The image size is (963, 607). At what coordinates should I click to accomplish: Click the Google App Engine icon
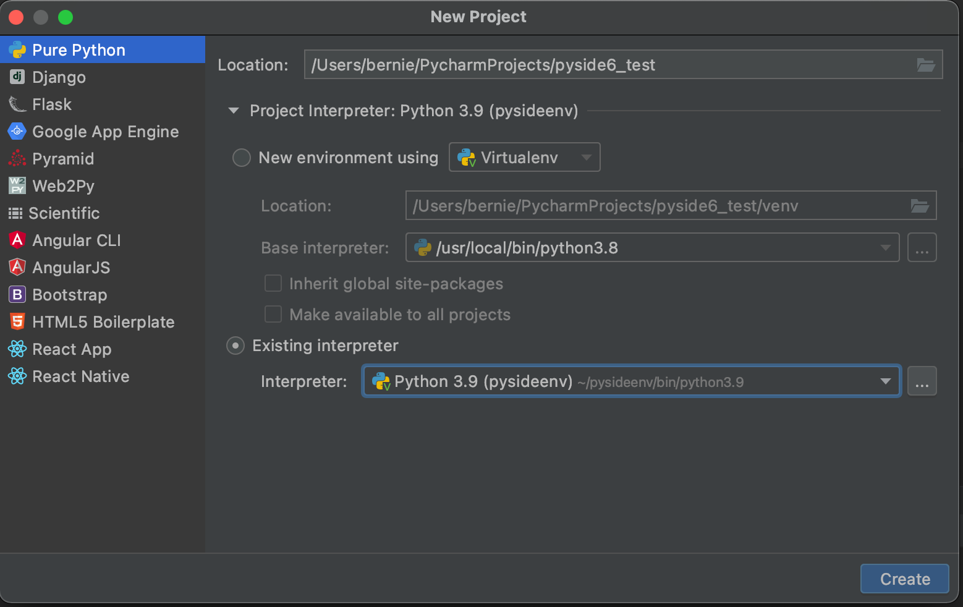tap(17, 132)
